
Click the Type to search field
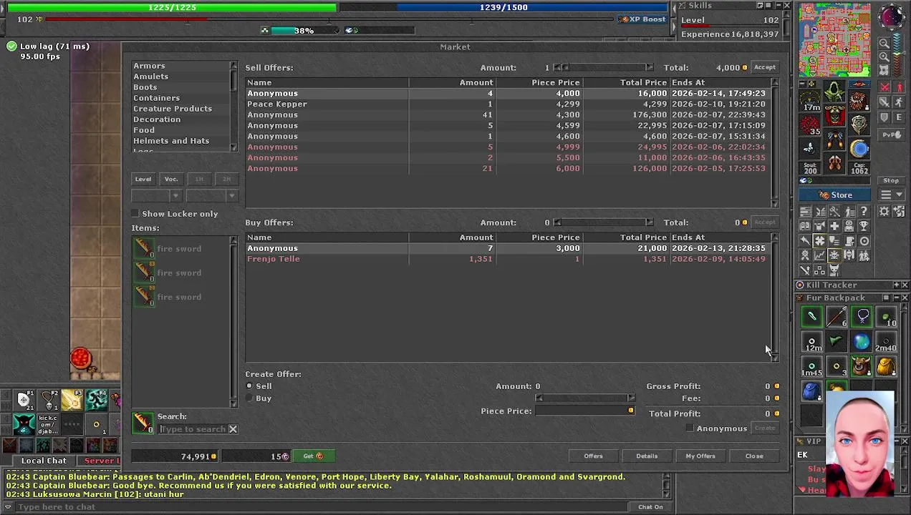(x=192, y=429)
